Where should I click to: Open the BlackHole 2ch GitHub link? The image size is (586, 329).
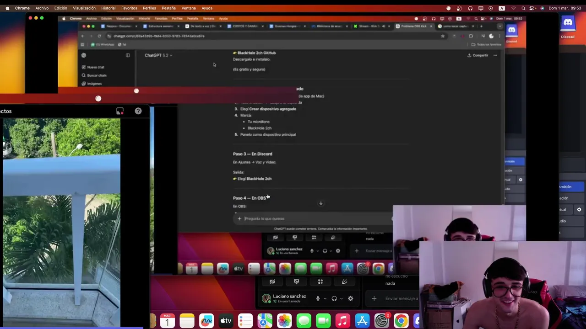click(256, 53)
